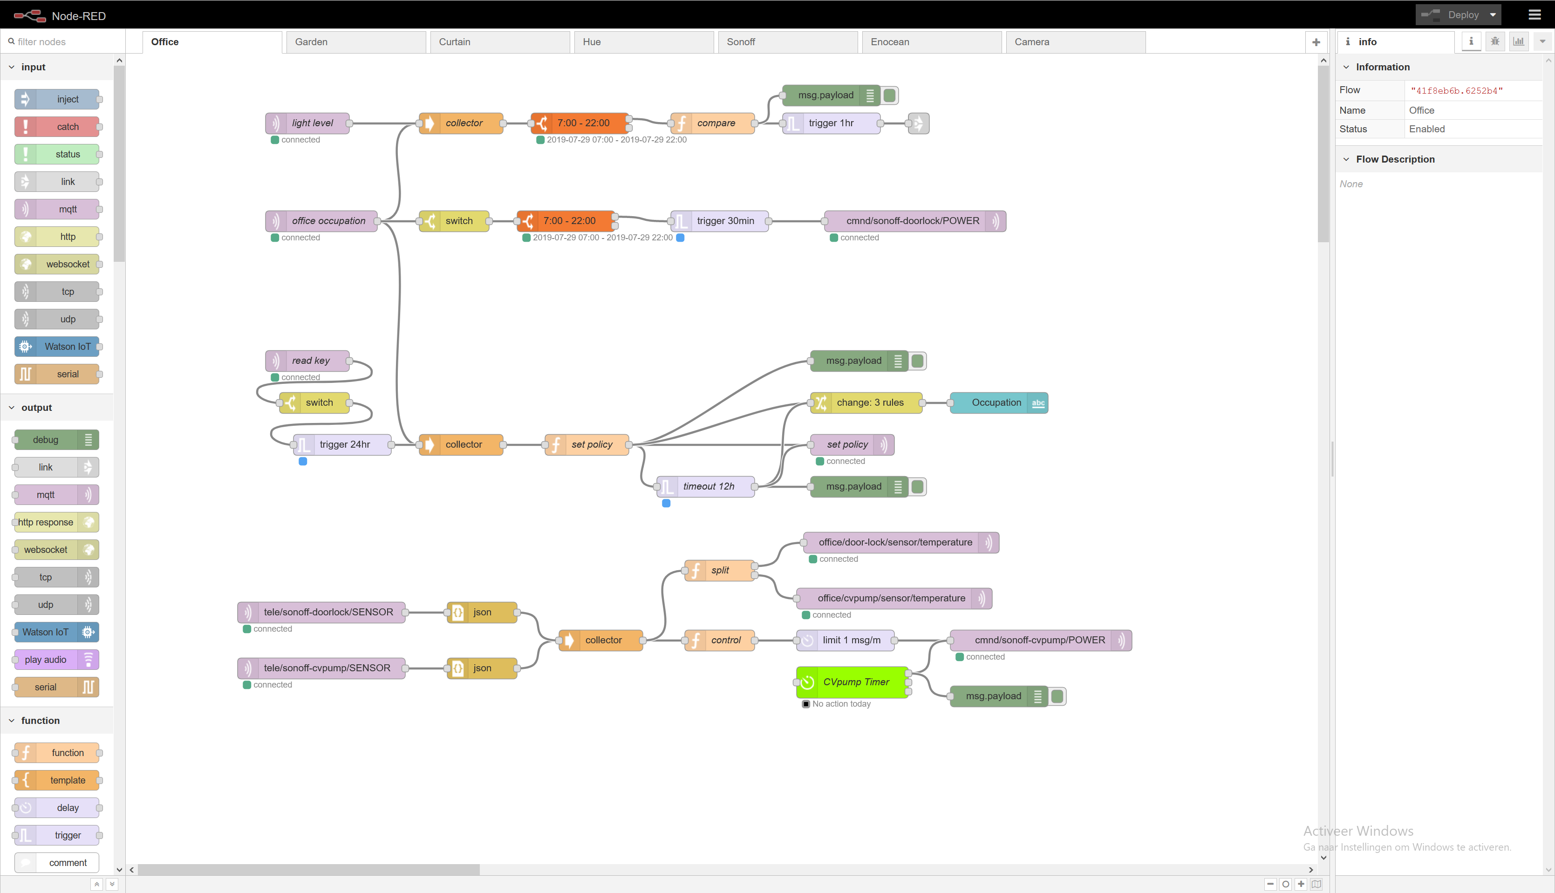Screen dimensions: 1555x893
Task: Open the dashboard chart sidebar tab
Action: [1518, 42]
